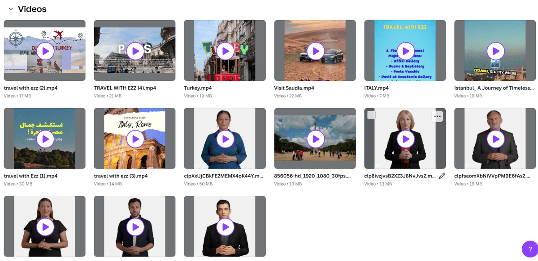The width and height of the screenshot is (538, 261).
Task: Select the file name travel with ezz (3).mp4
Action: [121, 176]
